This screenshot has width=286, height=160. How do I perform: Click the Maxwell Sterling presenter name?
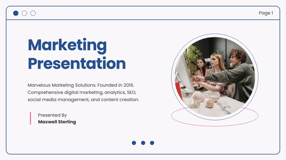(x=57, y=122)
